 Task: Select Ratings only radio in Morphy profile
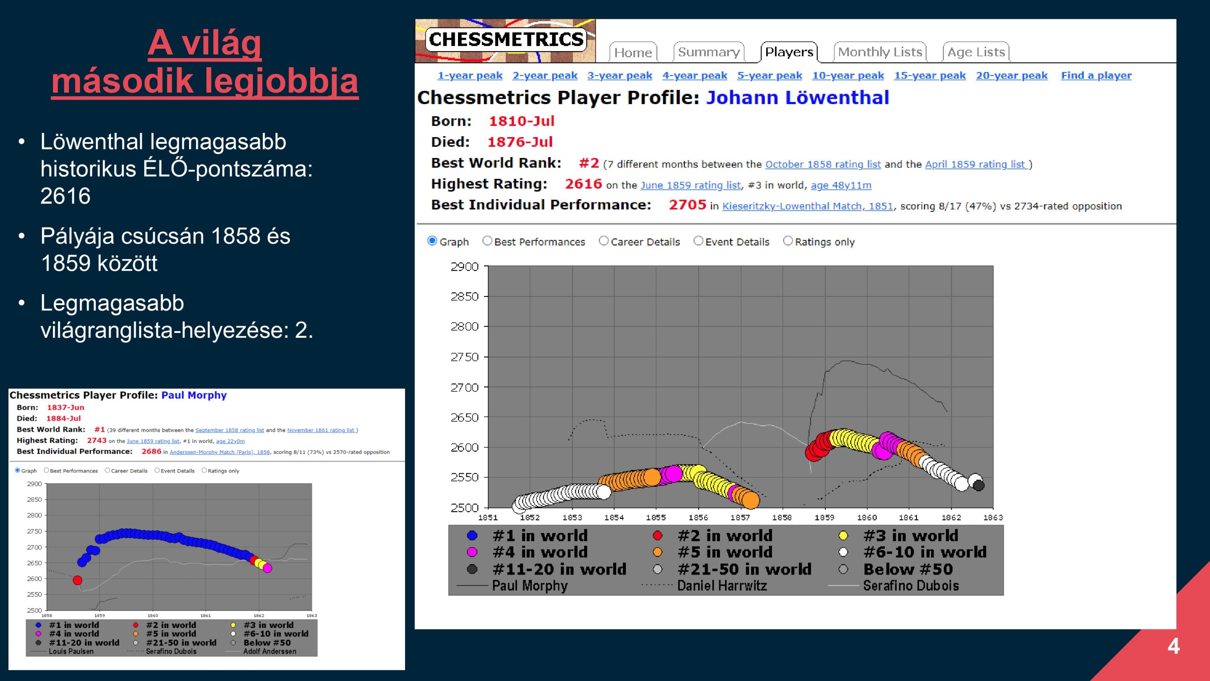pos(204,471)
